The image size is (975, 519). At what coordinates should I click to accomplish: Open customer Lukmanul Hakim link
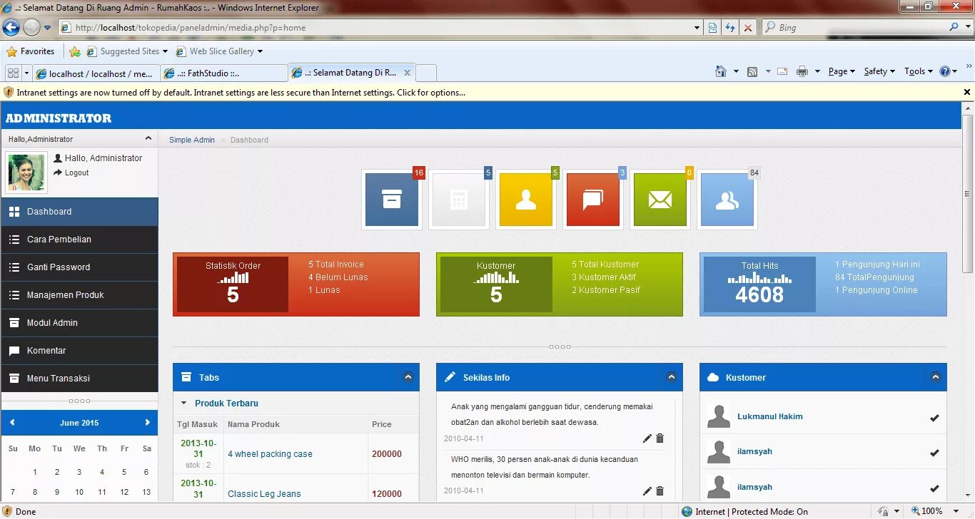pos(770,416)
